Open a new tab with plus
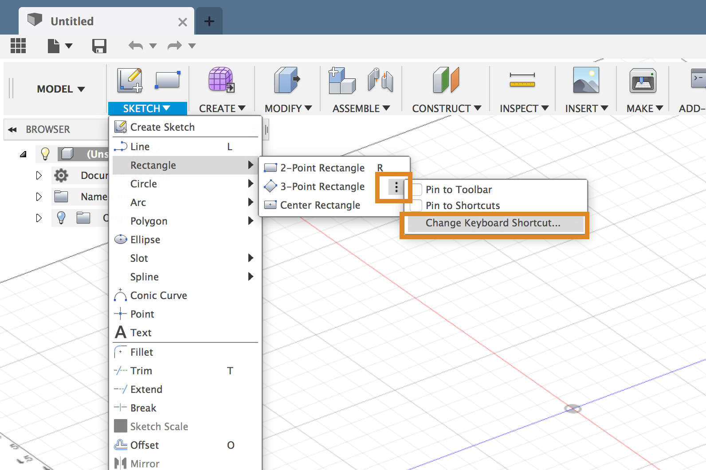Screen dimensions: 706x470 tap(209, 21)
